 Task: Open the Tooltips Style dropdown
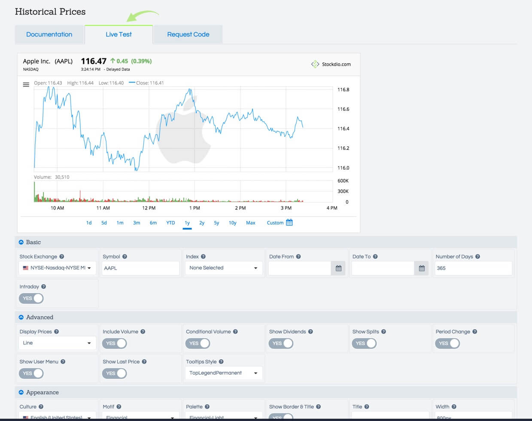(x=224, y=373)
